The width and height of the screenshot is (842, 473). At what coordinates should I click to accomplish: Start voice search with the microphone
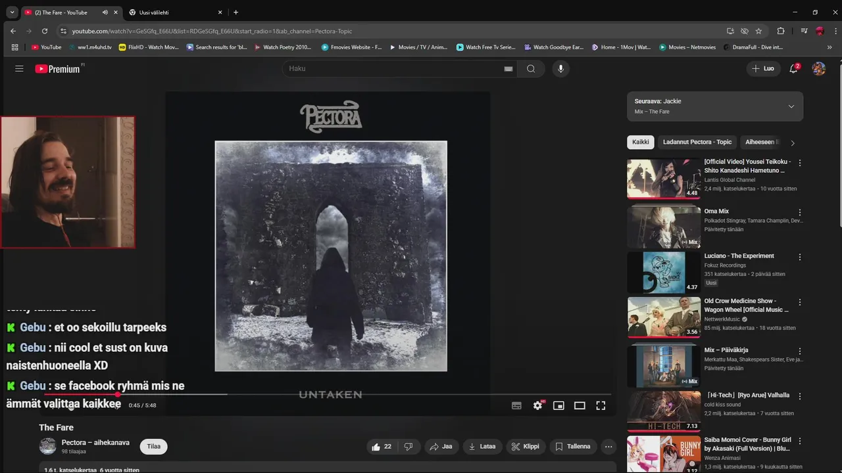click(560, 68)
